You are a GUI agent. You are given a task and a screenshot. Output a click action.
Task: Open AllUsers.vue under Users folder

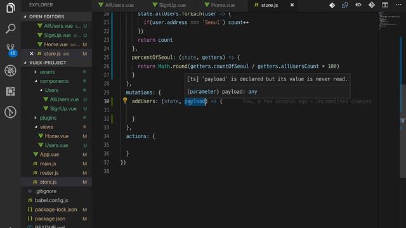64,99
